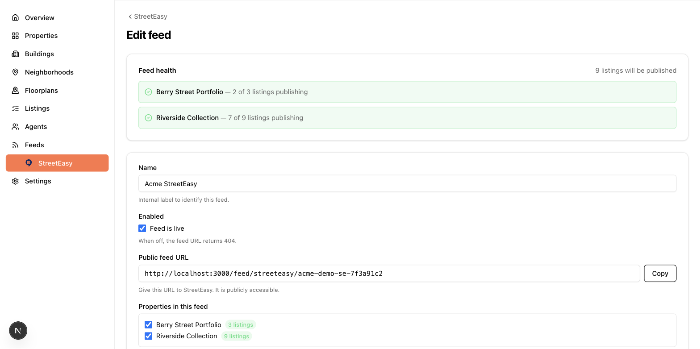This screenshot has width=700, height=349.
Task: Click the Berry Street Portfolio health check icon
Action: 149,92
